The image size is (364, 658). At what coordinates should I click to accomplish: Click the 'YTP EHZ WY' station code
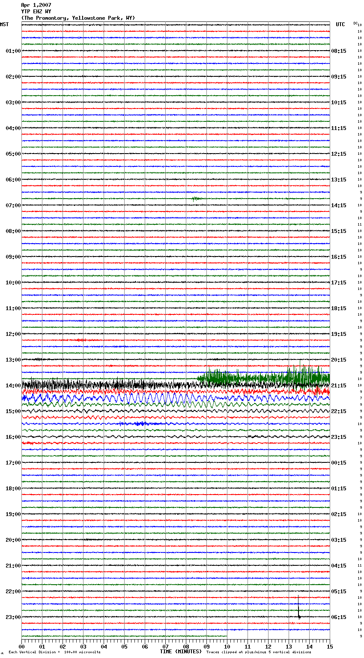pyautogui.click(x=36, y=12)
